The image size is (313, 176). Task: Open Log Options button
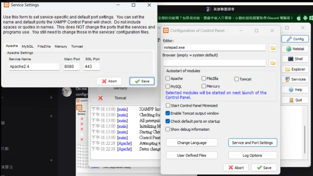[253, 155]
